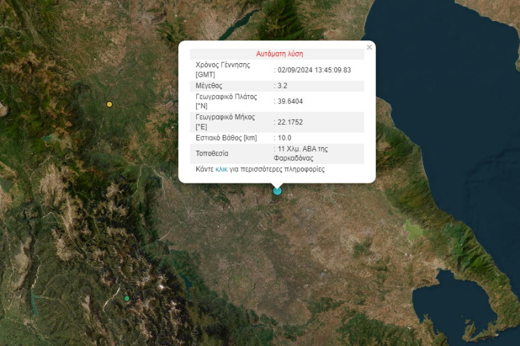The image size is (520, 346).
Task: Click the 'Τοποθεσία' row label
Action: tap(212, 154)
